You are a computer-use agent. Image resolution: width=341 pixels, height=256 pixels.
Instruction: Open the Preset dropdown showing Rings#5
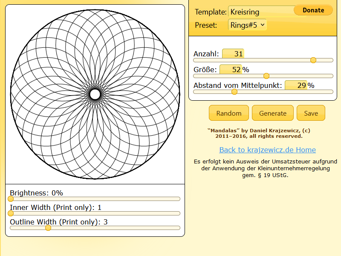pos(248,25)
